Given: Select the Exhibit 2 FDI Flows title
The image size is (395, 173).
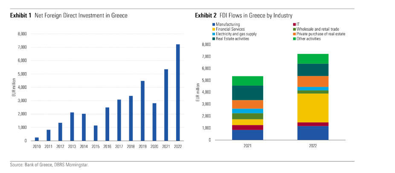Looking at the screenshot, I should (x=244, y=15).
